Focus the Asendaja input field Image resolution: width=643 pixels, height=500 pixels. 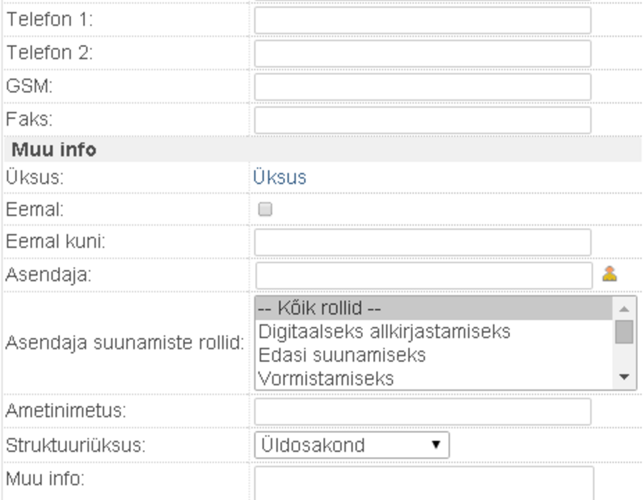(424, 276)
